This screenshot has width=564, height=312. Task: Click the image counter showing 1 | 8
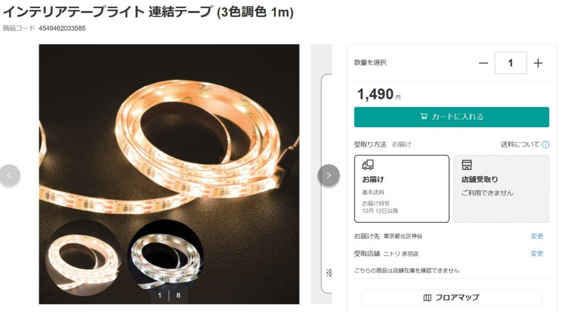(x=169, y=295)
